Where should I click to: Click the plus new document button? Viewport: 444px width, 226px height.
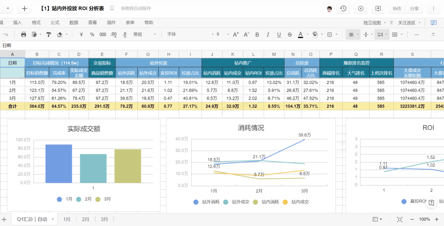(x=24, y=9)
